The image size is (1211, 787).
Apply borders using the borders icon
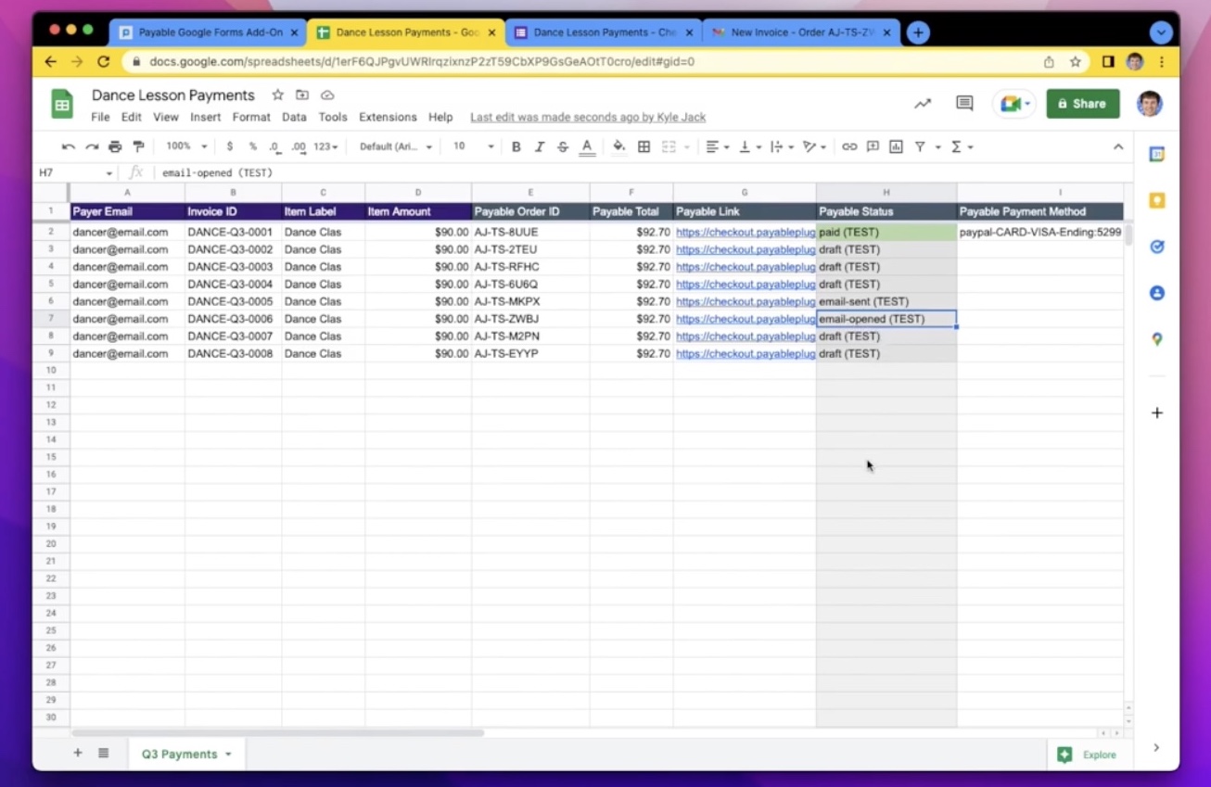click(x=644, y=146)
